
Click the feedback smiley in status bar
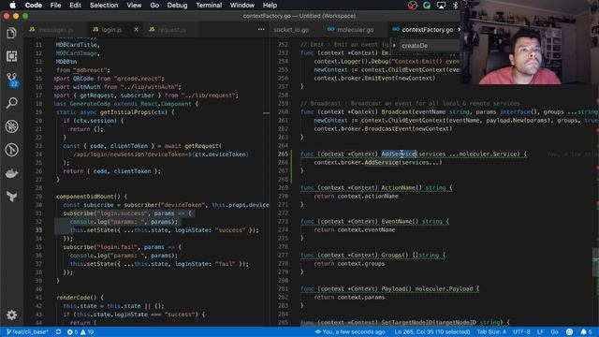tap(569, 332)
